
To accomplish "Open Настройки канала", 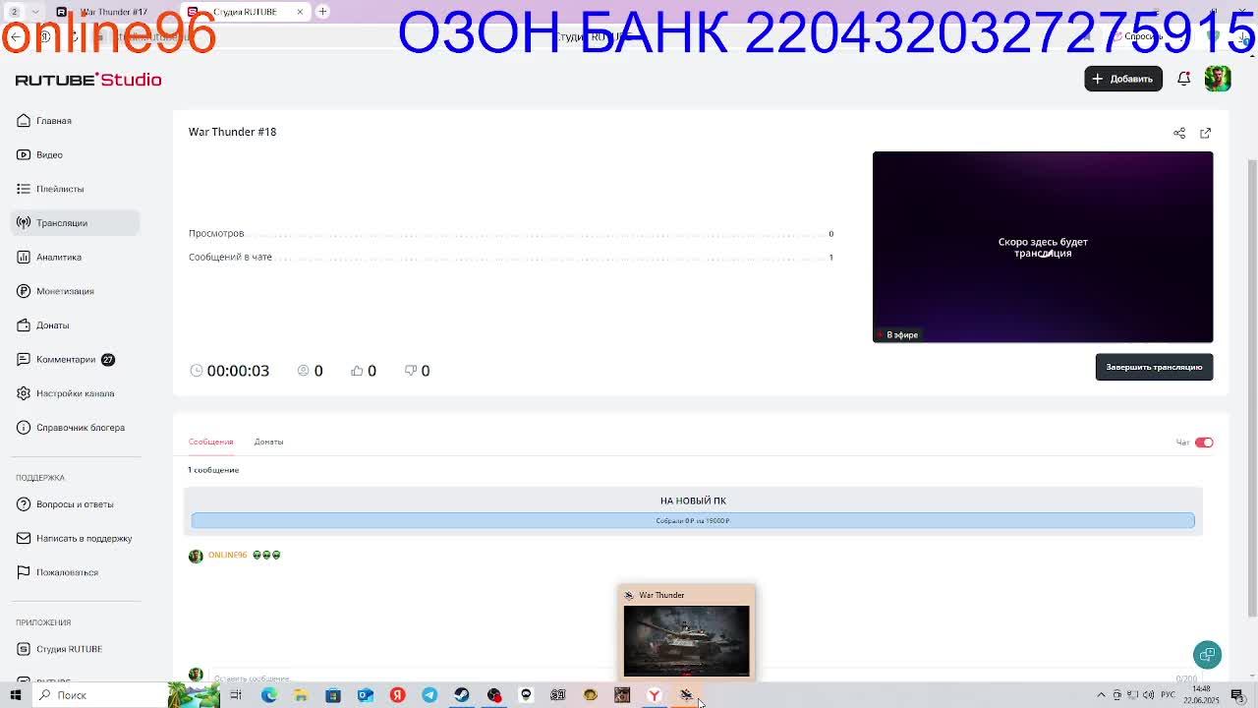I will 75,393.
